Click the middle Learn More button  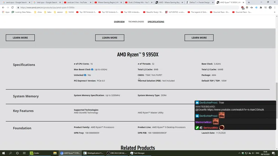point(110,38)
